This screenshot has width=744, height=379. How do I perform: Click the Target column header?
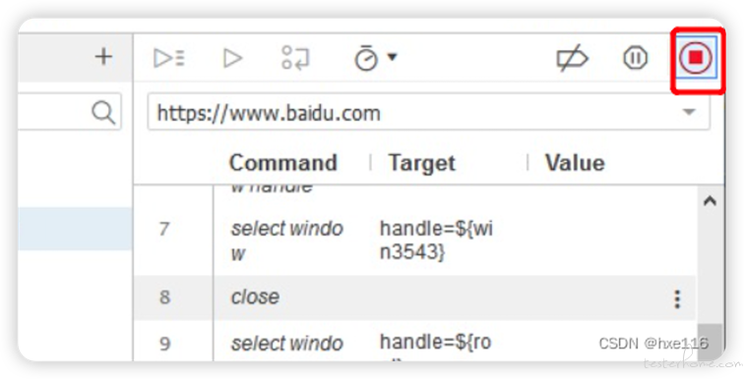point(421,163)
